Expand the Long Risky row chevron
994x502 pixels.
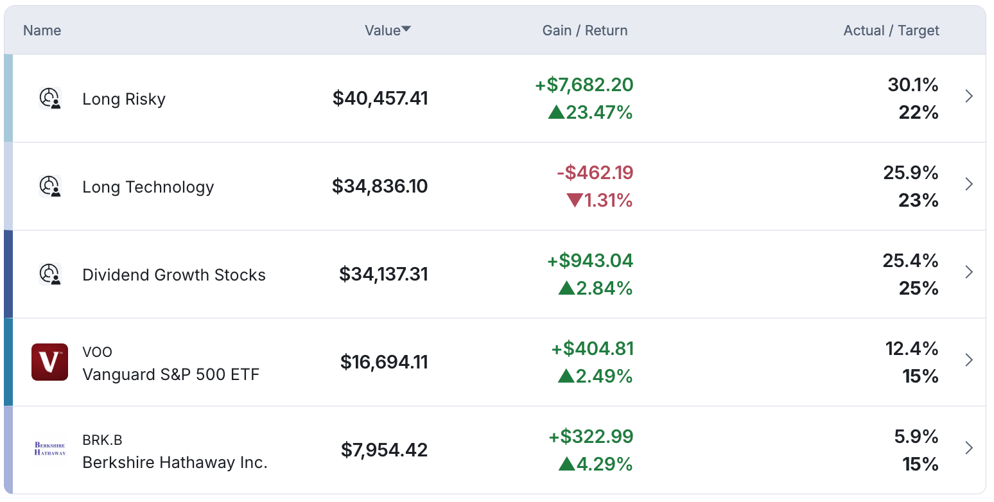[969, 96]
